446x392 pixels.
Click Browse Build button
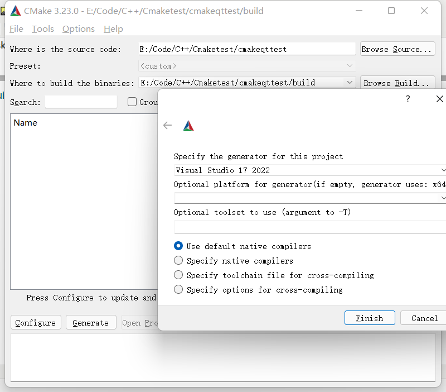coord(397,83)
